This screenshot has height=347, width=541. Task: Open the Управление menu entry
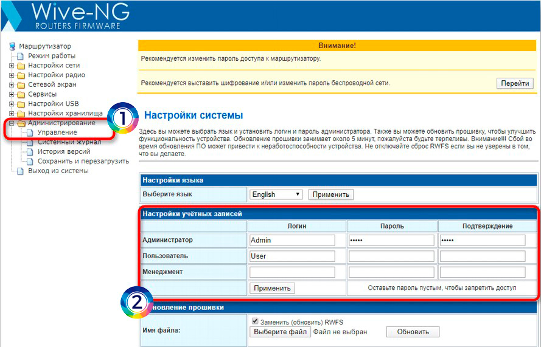coord(57,132)
